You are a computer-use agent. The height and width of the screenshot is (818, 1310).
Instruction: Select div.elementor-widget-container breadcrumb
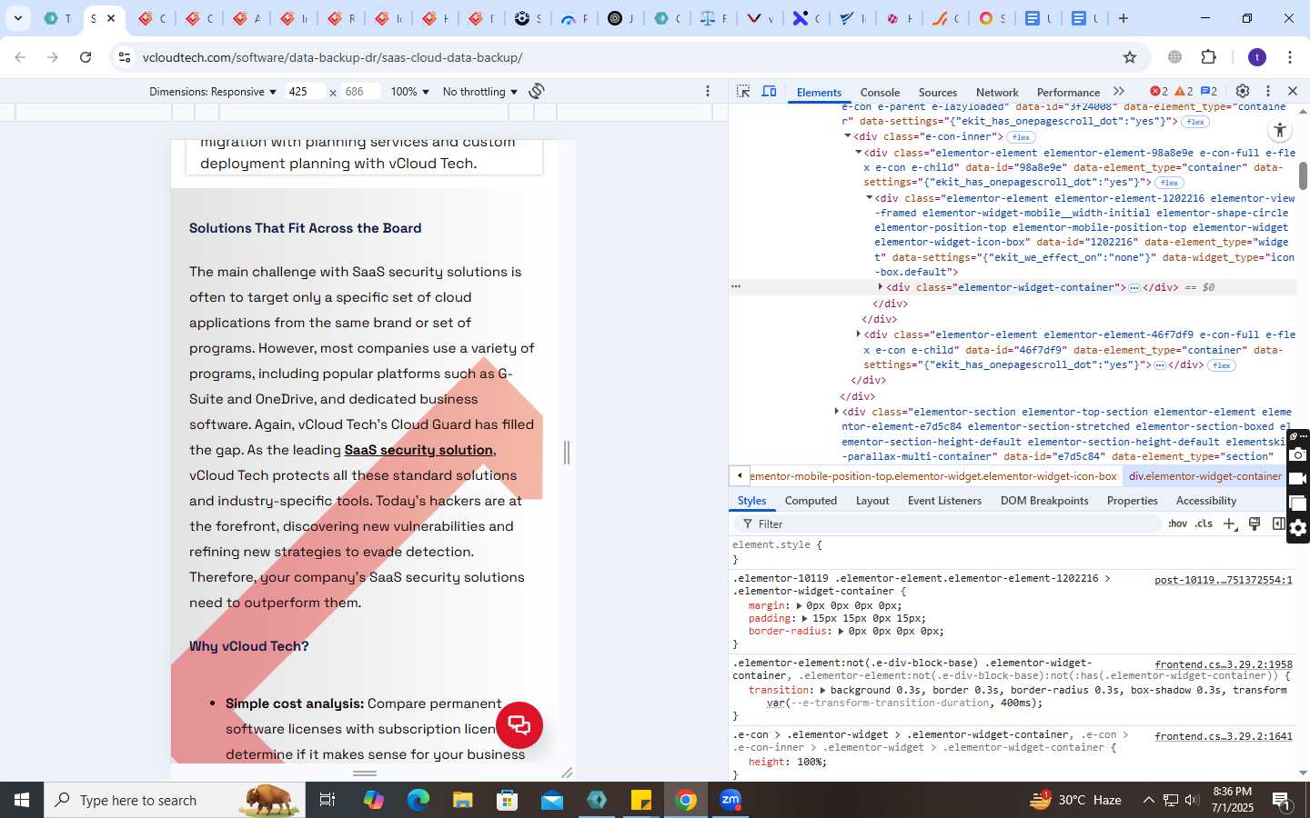pos(1204,476)
